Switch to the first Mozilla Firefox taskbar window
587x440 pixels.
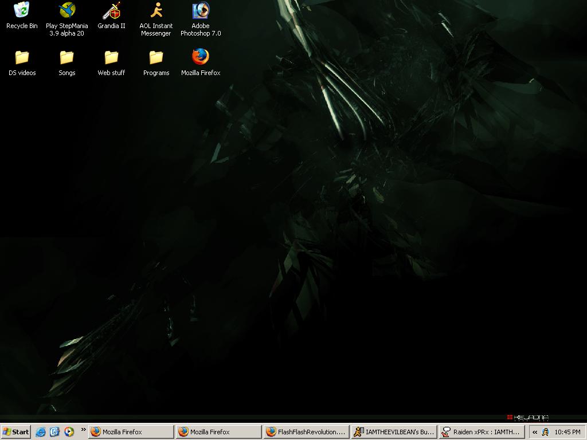131,432
